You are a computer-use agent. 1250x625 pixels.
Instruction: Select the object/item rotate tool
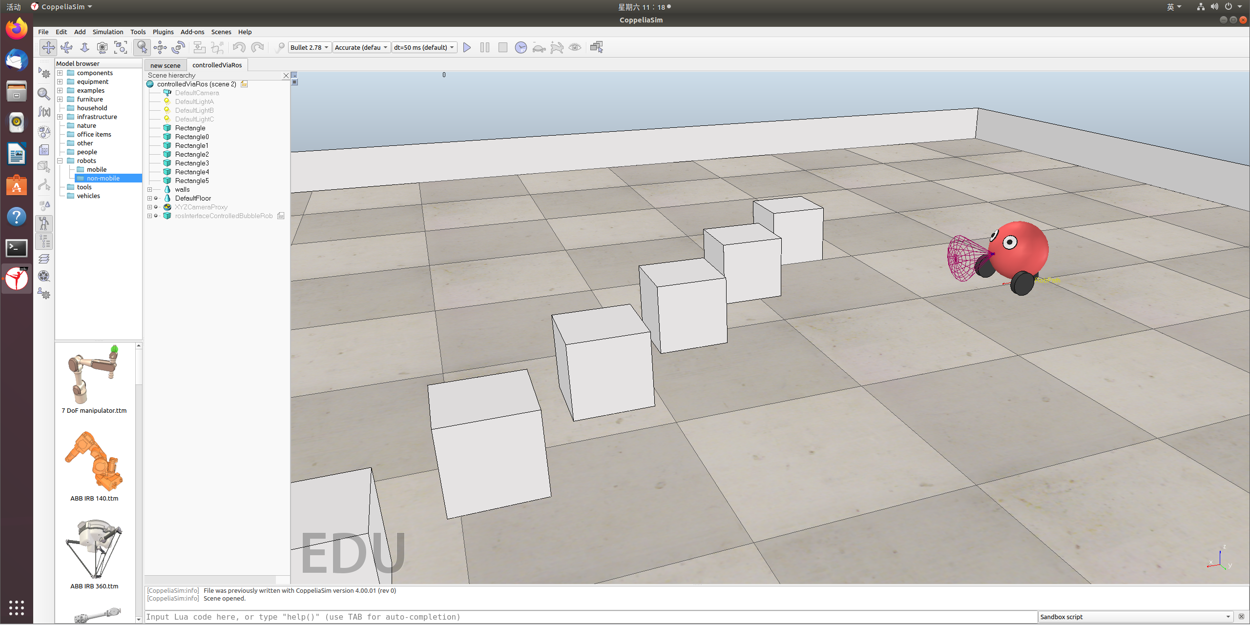[x=178, y=47]
